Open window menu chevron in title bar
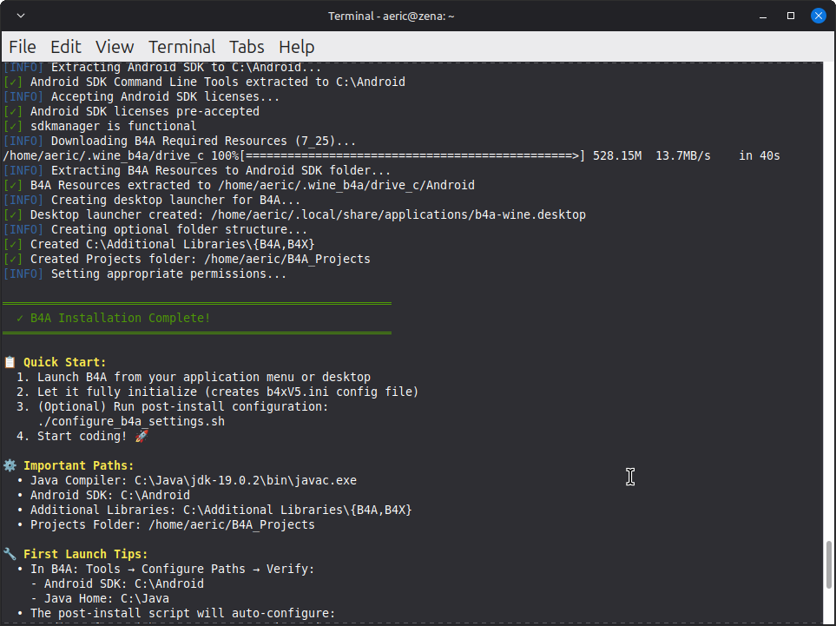 [x=21, y=16]
